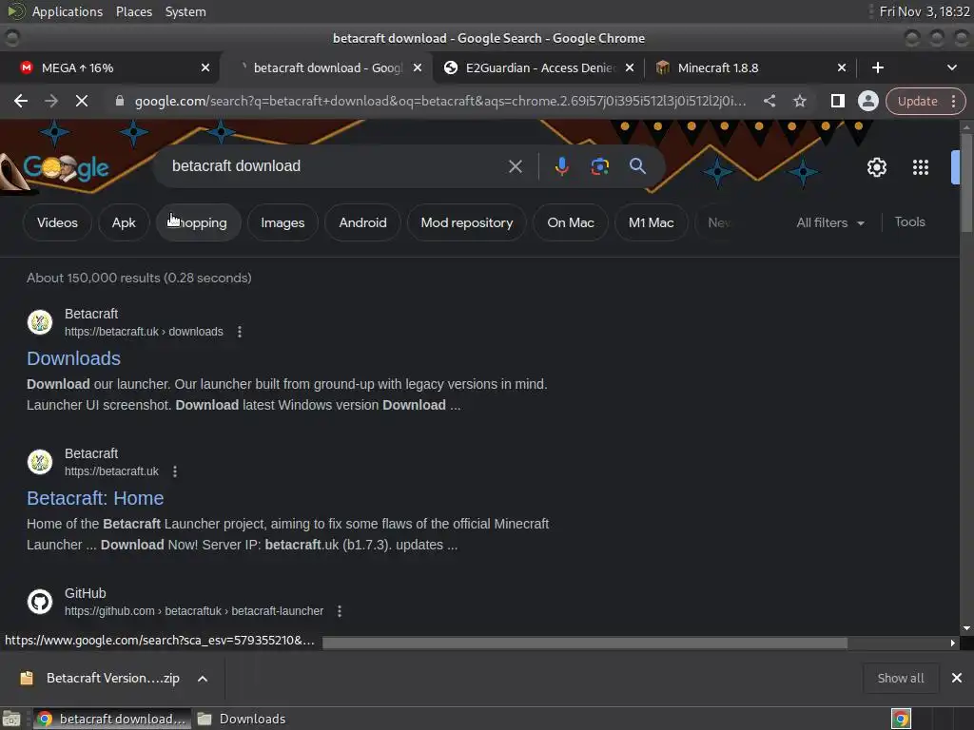
Task: Switch to Downloads window in taskbar
Action: pos(243,719)
